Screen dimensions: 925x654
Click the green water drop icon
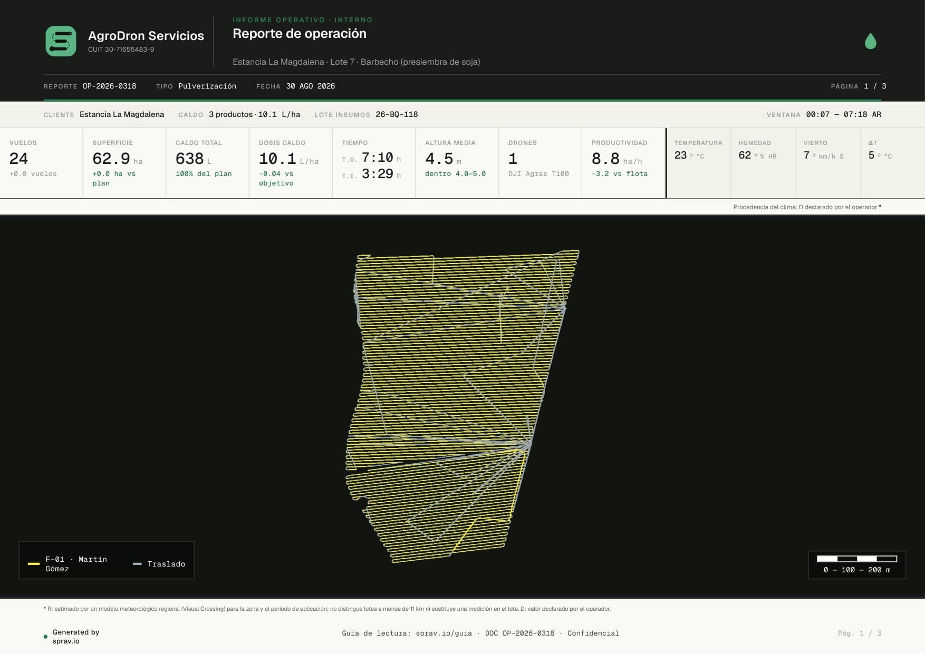(x=870, y=41)
